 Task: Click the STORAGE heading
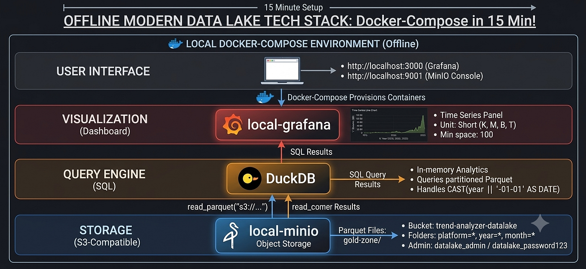coord(106,230)
